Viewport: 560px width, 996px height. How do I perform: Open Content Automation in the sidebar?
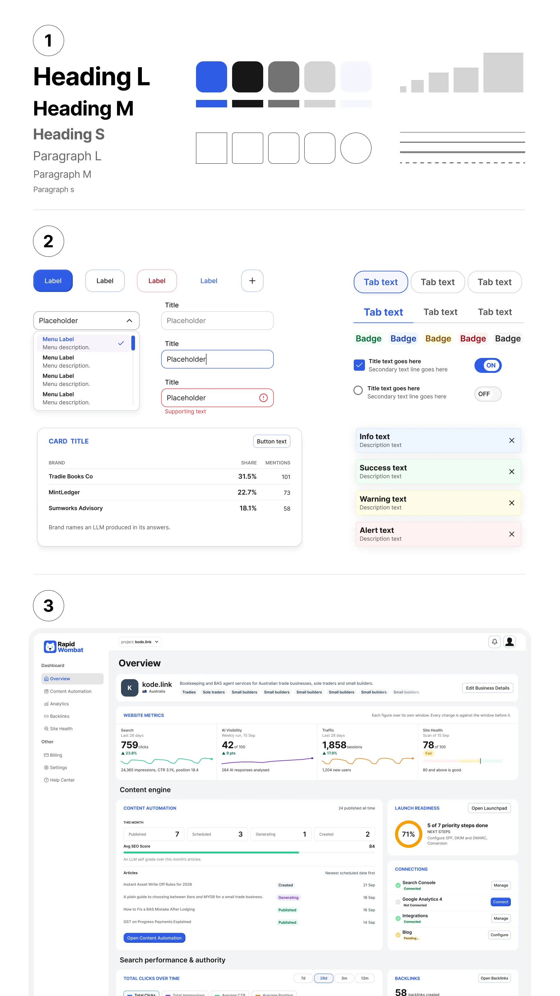tap(72, 691)
